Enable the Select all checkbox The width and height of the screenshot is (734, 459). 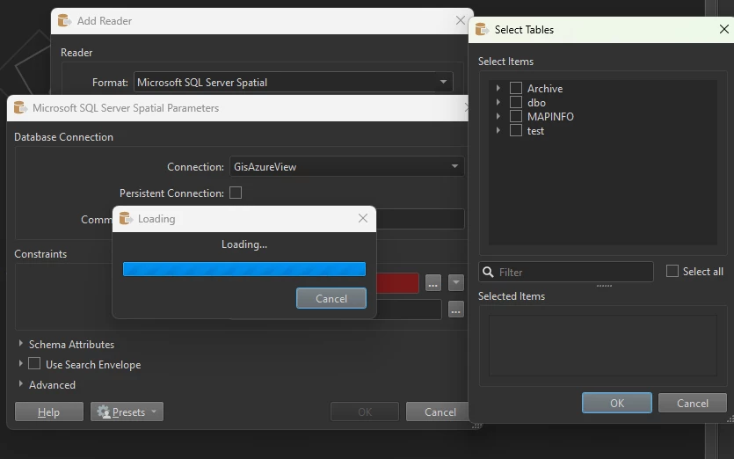tap(672, 271)
